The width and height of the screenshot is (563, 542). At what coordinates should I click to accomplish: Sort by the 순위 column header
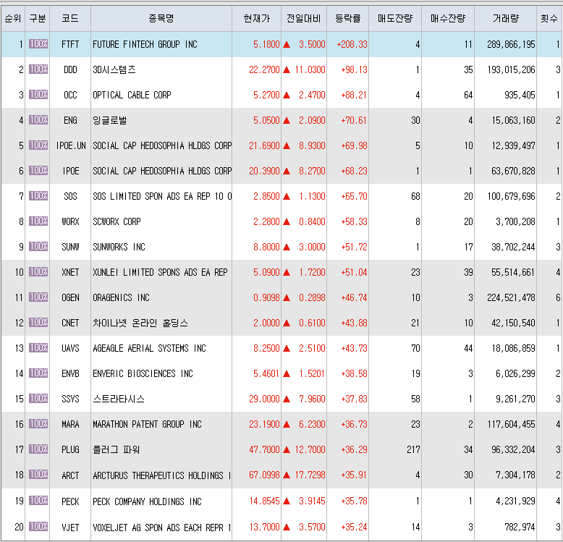point(13,18)
